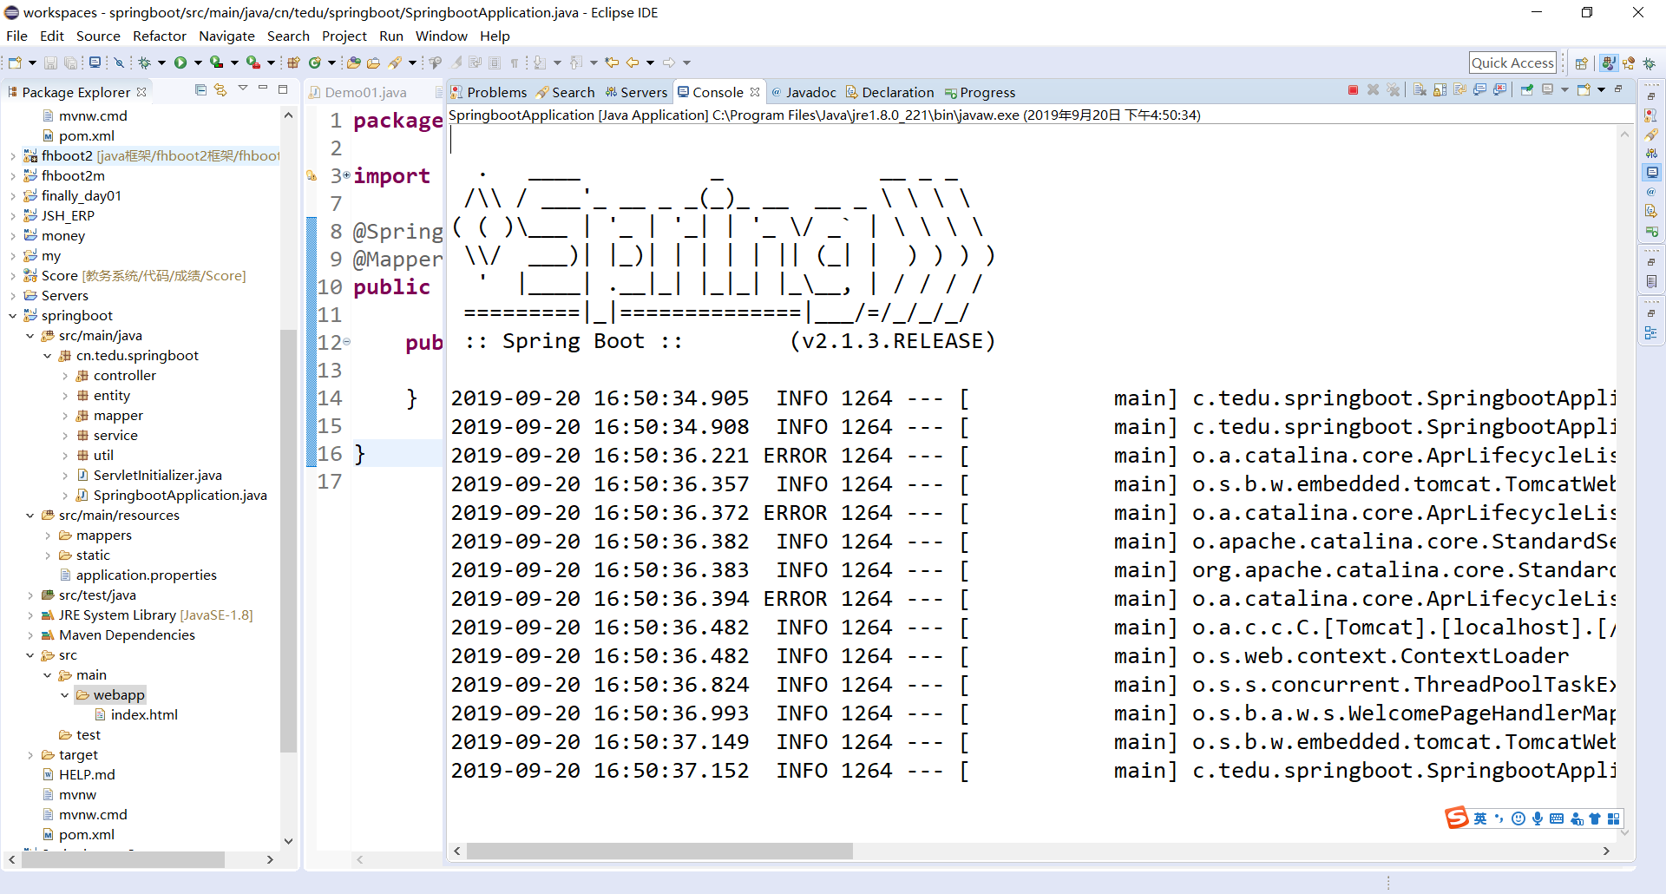Click the New Java Class icon

tap(314, 62)
